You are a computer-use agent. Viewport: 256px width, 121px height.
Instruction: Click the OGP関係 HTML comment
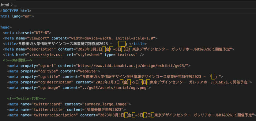(x=17, y=60)
